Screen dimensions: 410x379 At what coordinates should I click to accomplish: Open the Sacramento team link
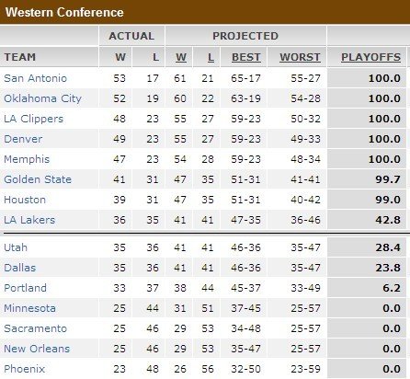35,328
